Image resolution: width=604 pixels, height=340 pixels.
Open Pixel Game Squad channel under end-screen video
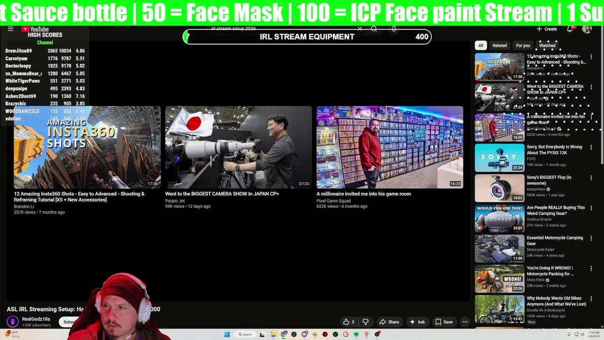333,201
